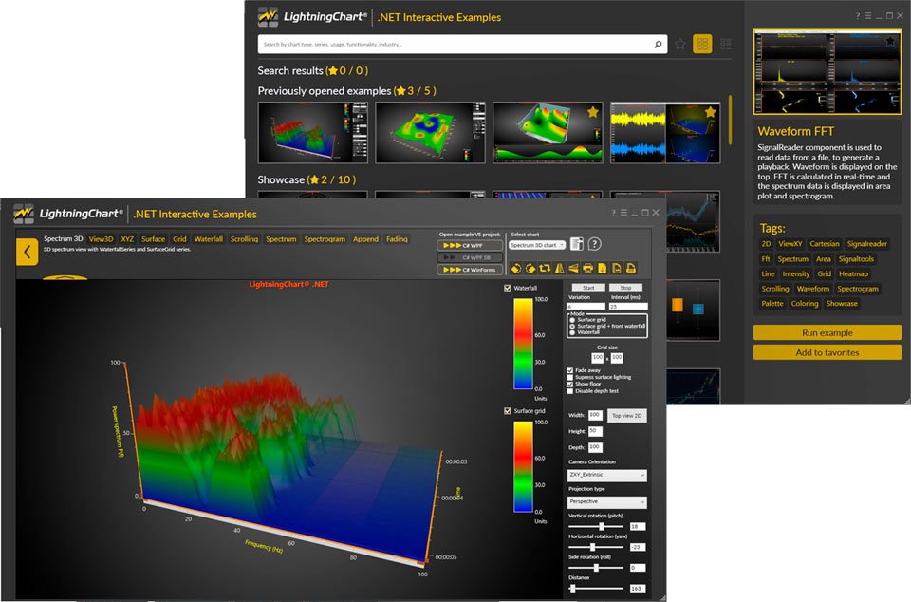The height and width of the screenshot is (602, 911).
Task: Click the star on the third previously opened thumbnail
Action: (592, 112)
